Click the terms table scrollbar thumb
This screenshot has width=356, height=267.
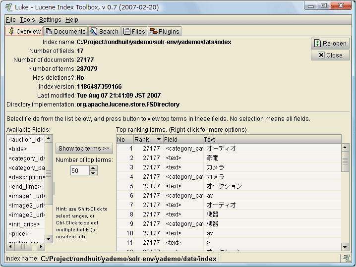pos(345,161)
